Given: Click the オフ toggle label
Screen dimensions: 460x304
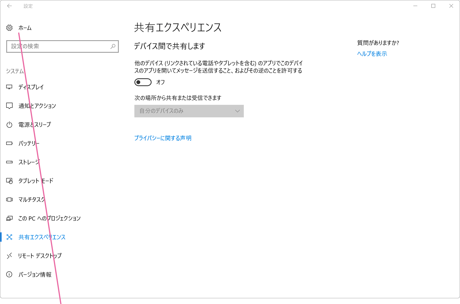Looking at the screenshot, I should point(160,82).
